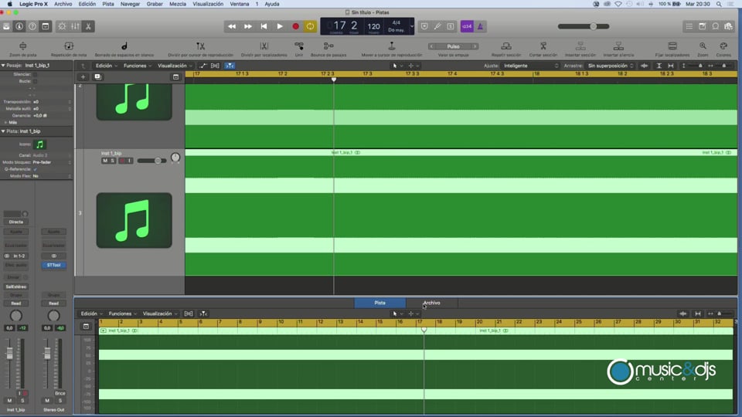Toggle blue flex button in tracks menu bar
The width and height of the screenshot is (742, 417).
point(230,66)
